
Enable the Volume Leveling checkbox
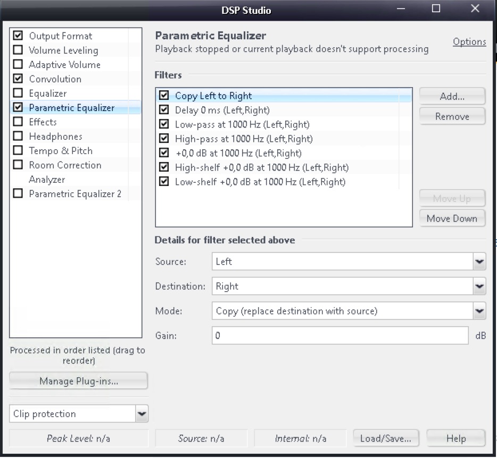18,50
